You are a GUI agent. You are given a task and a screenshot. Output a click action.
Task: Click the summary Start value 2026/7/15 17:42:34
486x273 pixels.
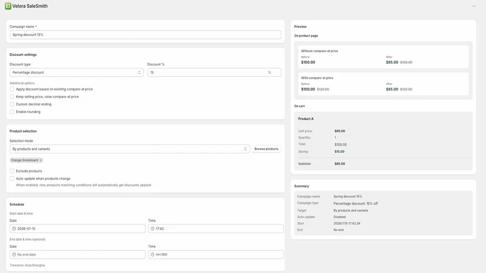coord(347,223)
